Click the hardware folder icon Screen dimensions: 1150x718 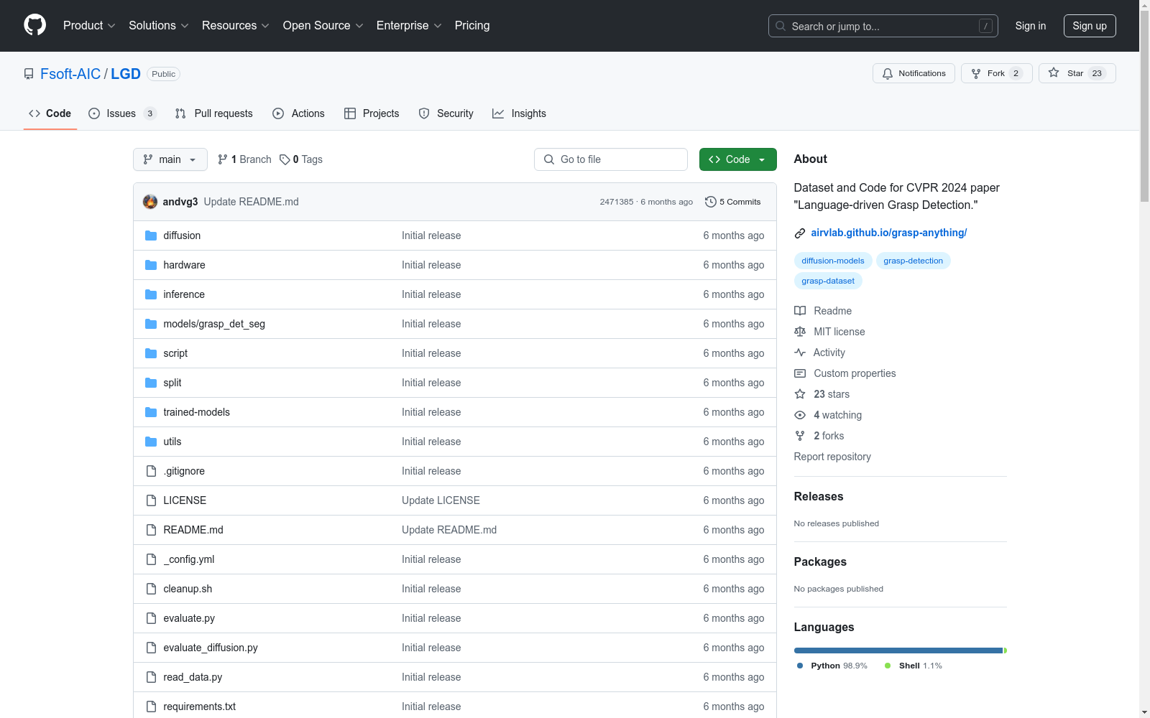[x=151, y=265]
